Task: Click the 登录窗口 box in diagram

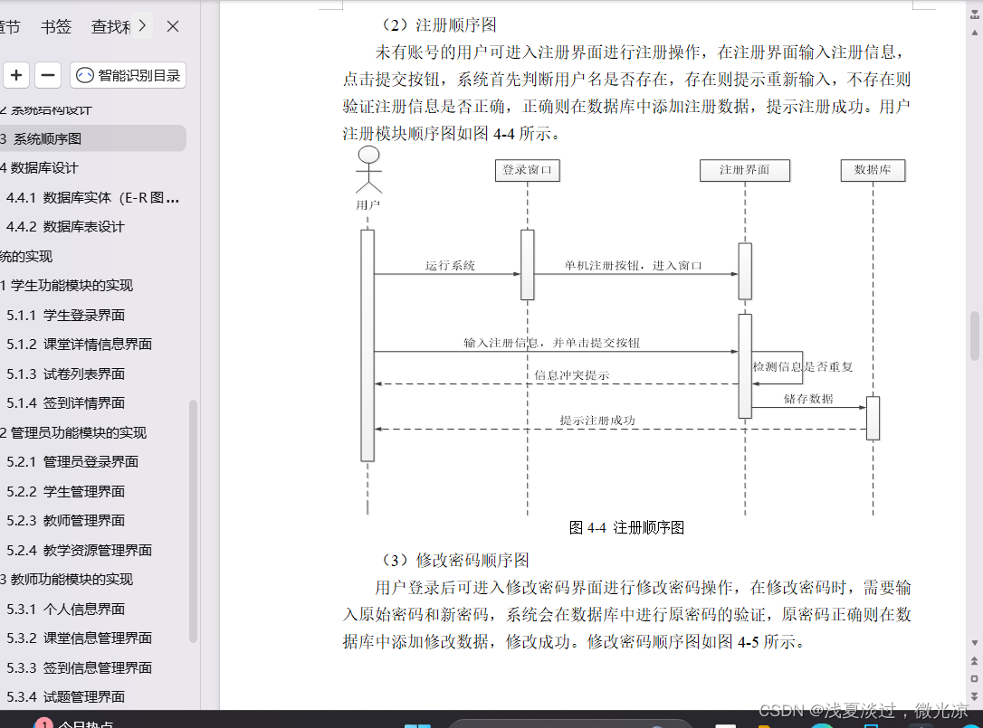Action: tap(527, 170)
